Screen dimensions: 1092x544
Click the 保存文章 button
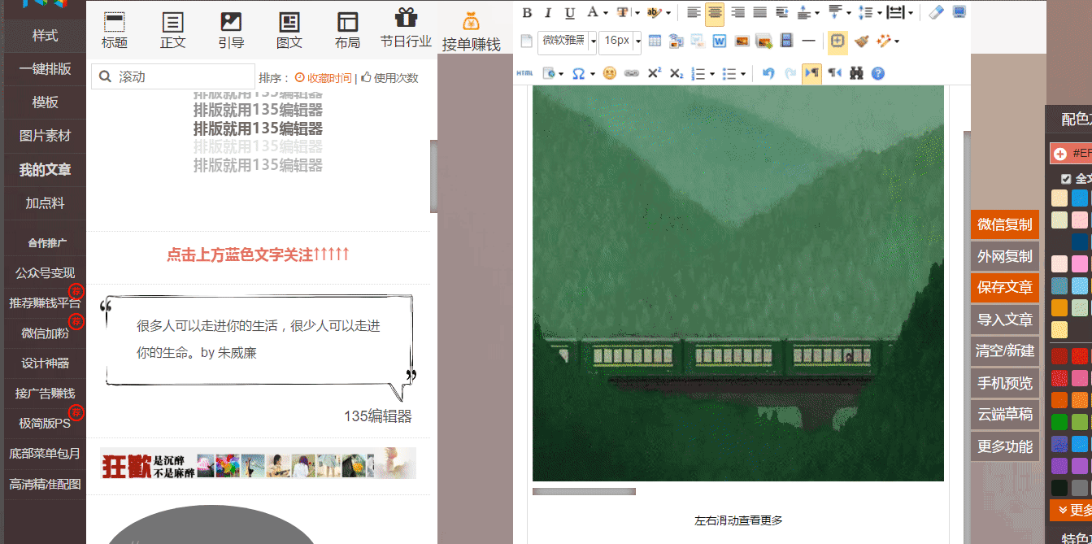1004,288
